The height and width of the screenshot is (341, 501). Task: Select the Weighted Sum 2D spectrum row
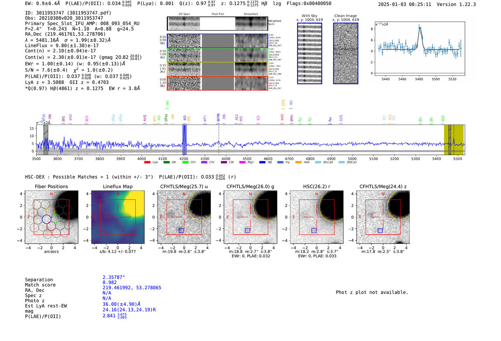[218, 24]
